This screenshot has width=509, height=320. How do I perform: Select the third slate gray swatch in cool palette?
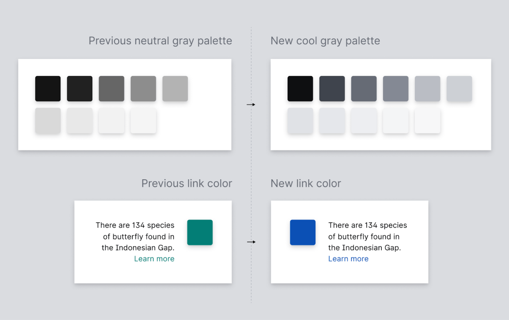[x=364, y=89]
